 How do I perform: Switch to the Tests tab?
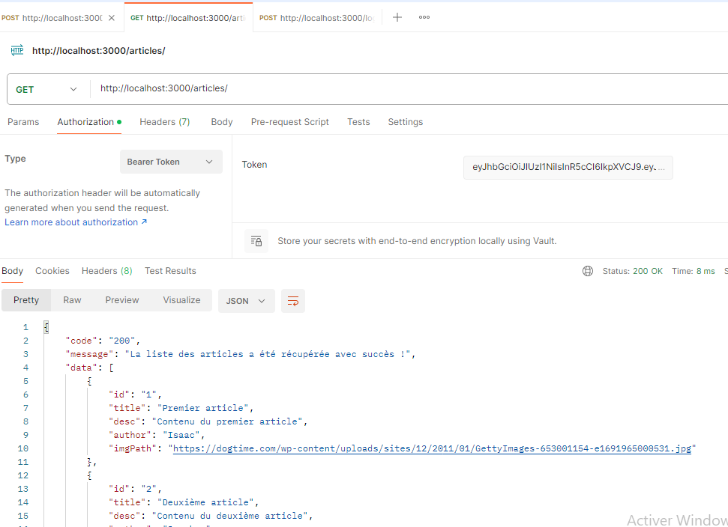tap(358, 121)
